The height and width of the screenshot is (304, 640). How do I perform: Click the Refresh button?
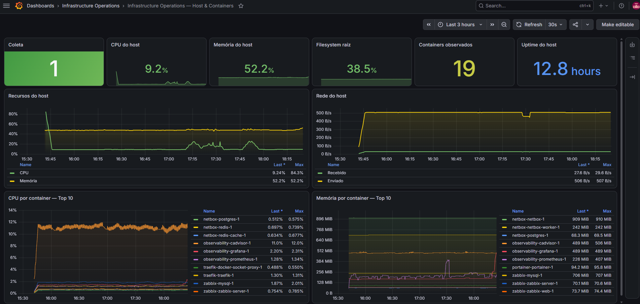[x=529, y=25]
